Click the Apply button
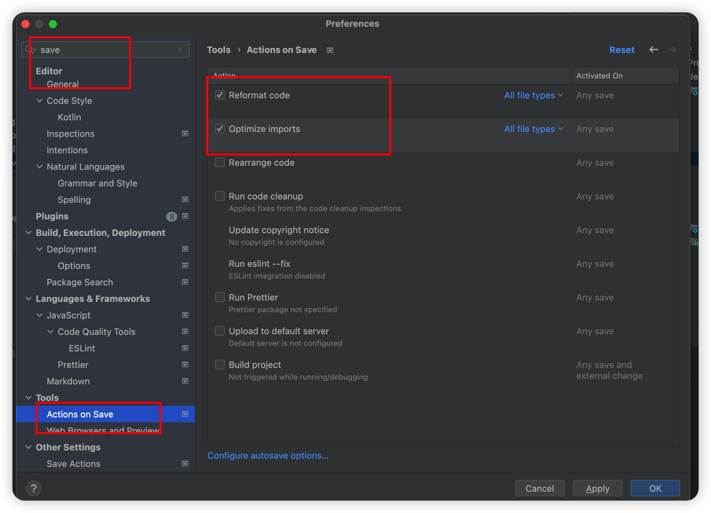Screen dimensions: 711x513 pos(597,488)
